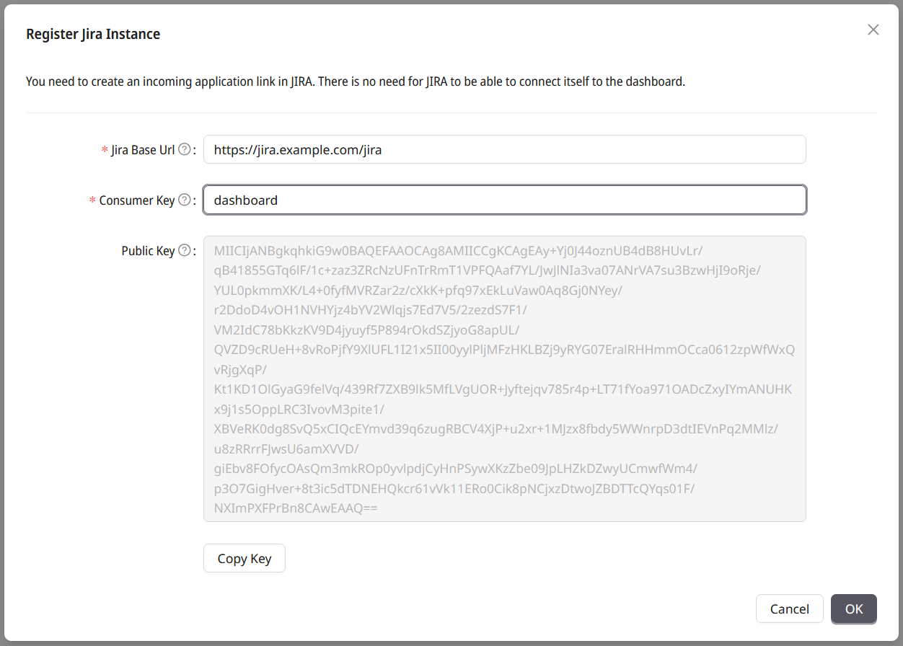This screenshot has width=903, height=646.
Task: Copy the public key with Copy Key
Action: tap(245, 558)
